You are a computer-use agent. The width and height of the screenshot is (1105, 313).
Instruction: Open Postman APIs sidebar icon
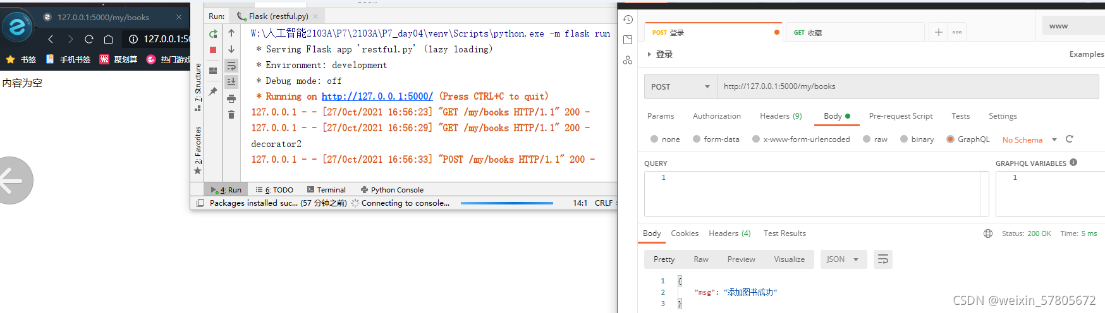click(x=628, y=60)
